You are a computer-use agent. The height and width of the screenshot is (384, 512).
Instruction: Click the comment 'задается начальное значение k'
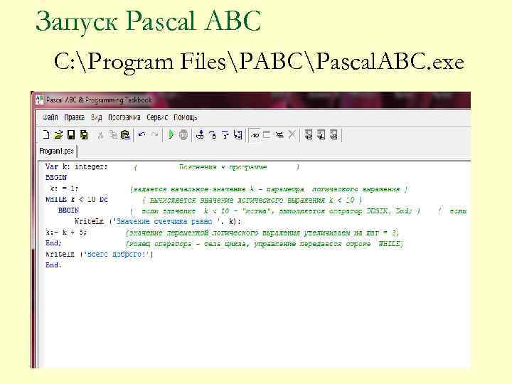269,189
